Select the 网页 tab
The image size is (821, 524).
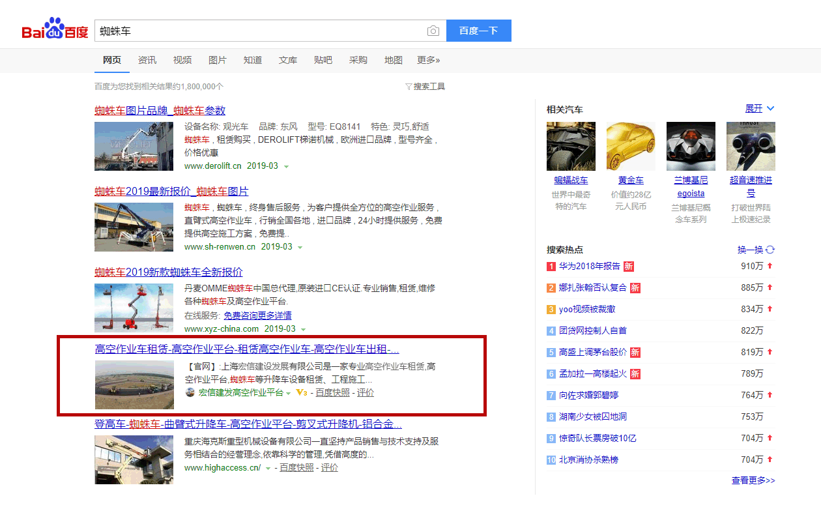coord(112,60)
